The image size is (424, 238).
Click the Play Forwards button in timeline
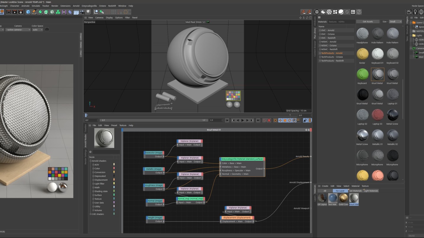click(x=242, y=120)
